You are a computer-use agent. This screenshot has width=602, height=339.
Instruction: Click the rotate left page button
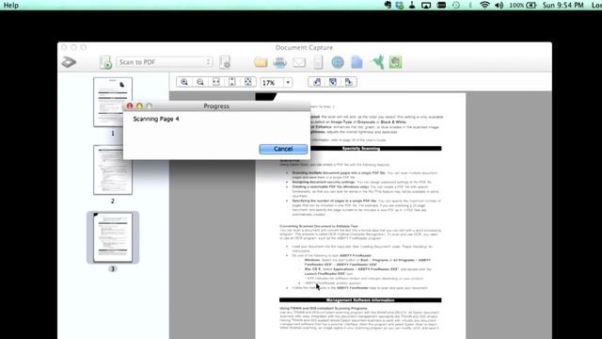[x=317, y=82]
